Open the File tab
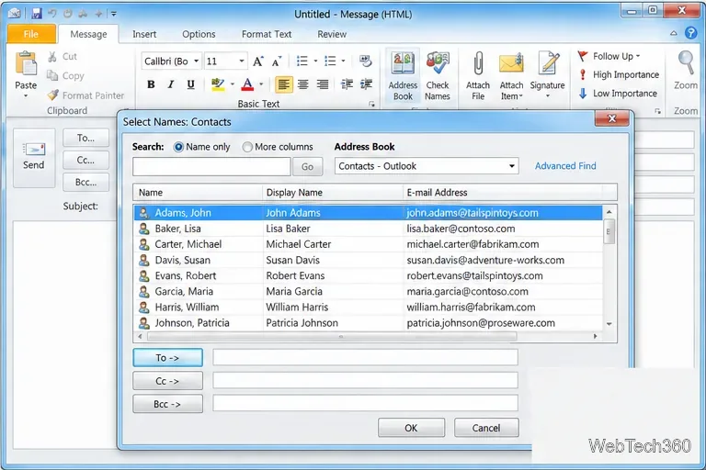This screenshot has height=470, width=706. (x=31, y=34)
